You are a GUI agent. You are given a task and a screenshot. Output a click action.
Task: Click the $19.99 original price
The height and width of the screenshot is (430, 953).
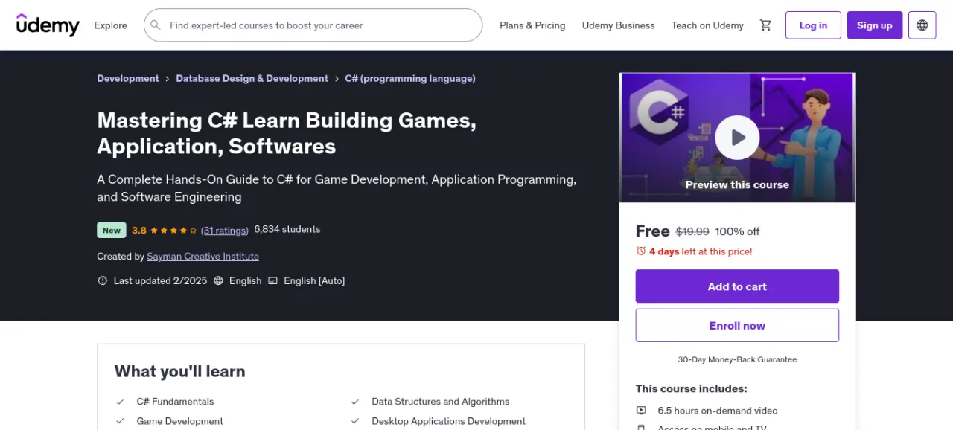pos(692,231)
